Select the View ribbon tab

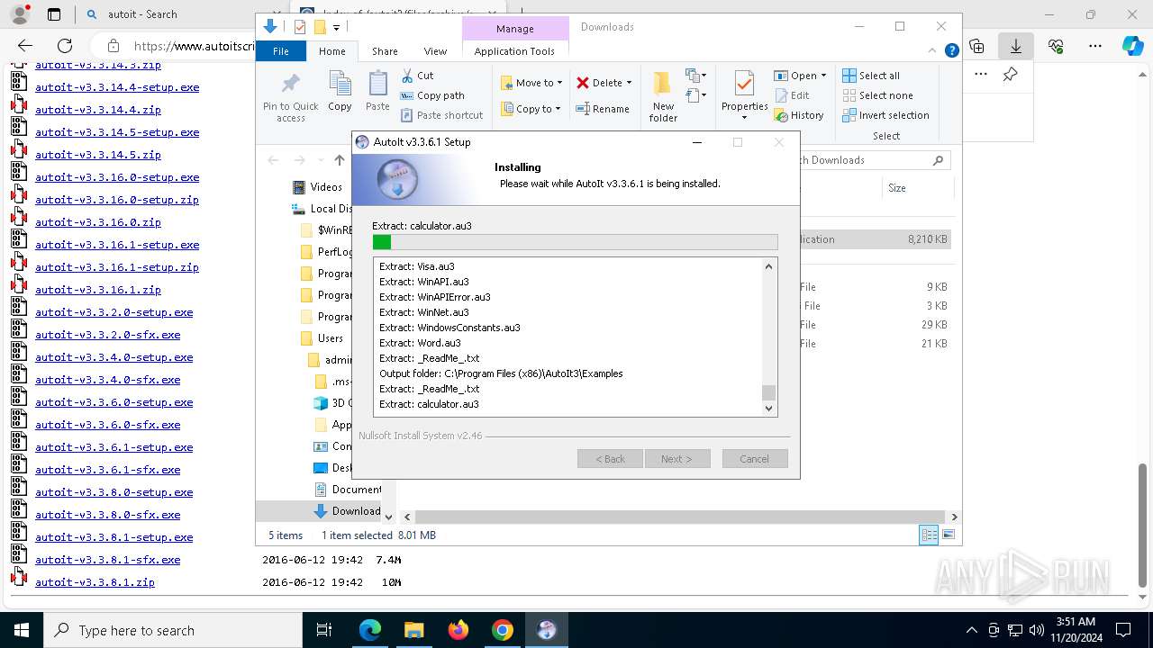[x=435, y=51]
